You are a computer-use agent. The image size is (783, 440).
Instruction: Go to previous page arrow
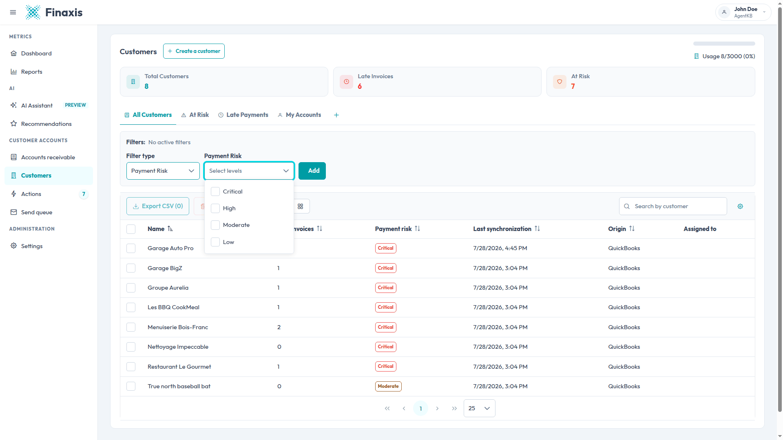pyautogui.click(x=404, y=408)
